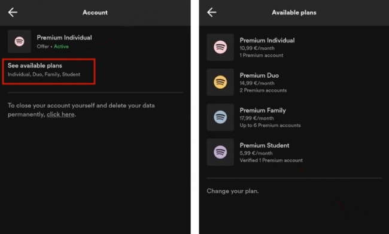Tap '1 Premium account' under Premium Individual
The width and height of the screenshot is (389, 234).
point(262,55)
